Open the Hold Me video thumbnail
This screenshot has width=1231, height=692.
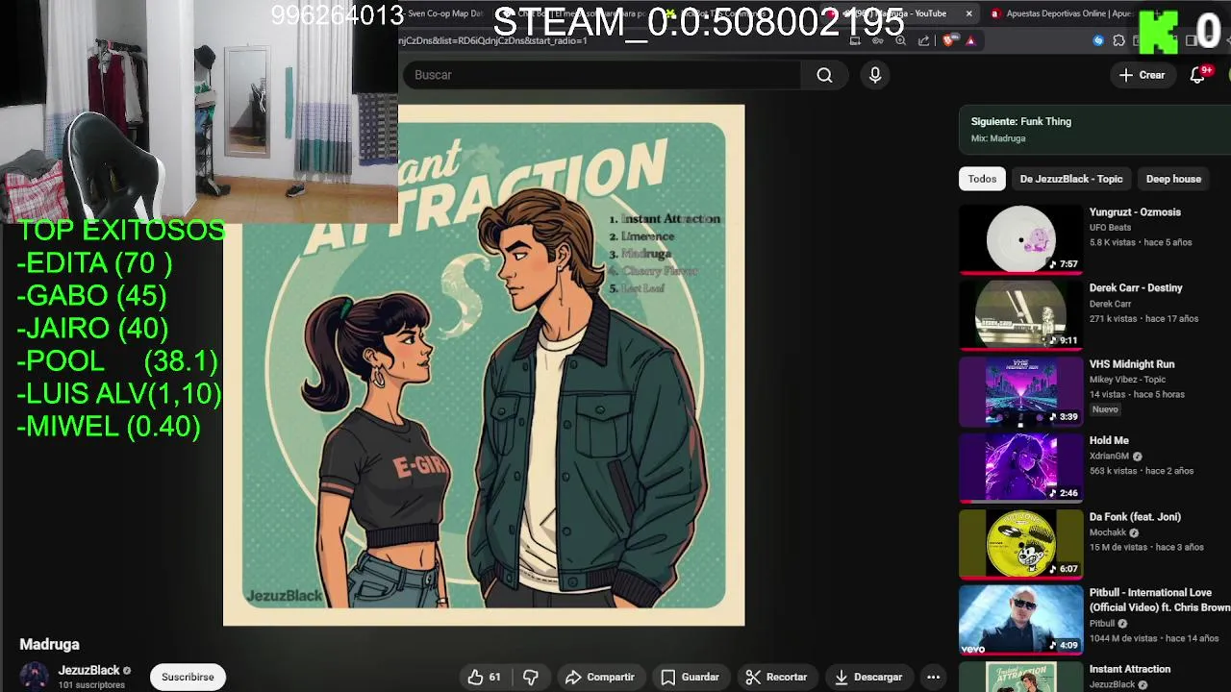tap(1020, 468)
